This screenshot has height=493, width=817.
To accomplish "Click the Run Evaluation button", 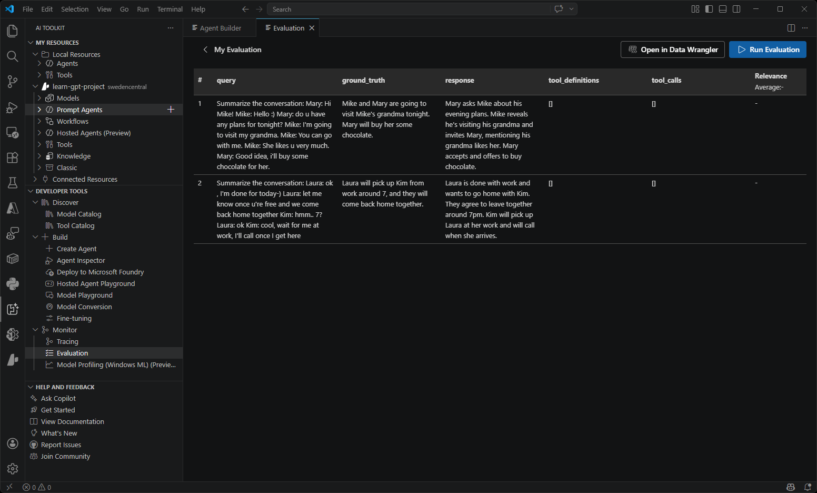I will (768, 50).
